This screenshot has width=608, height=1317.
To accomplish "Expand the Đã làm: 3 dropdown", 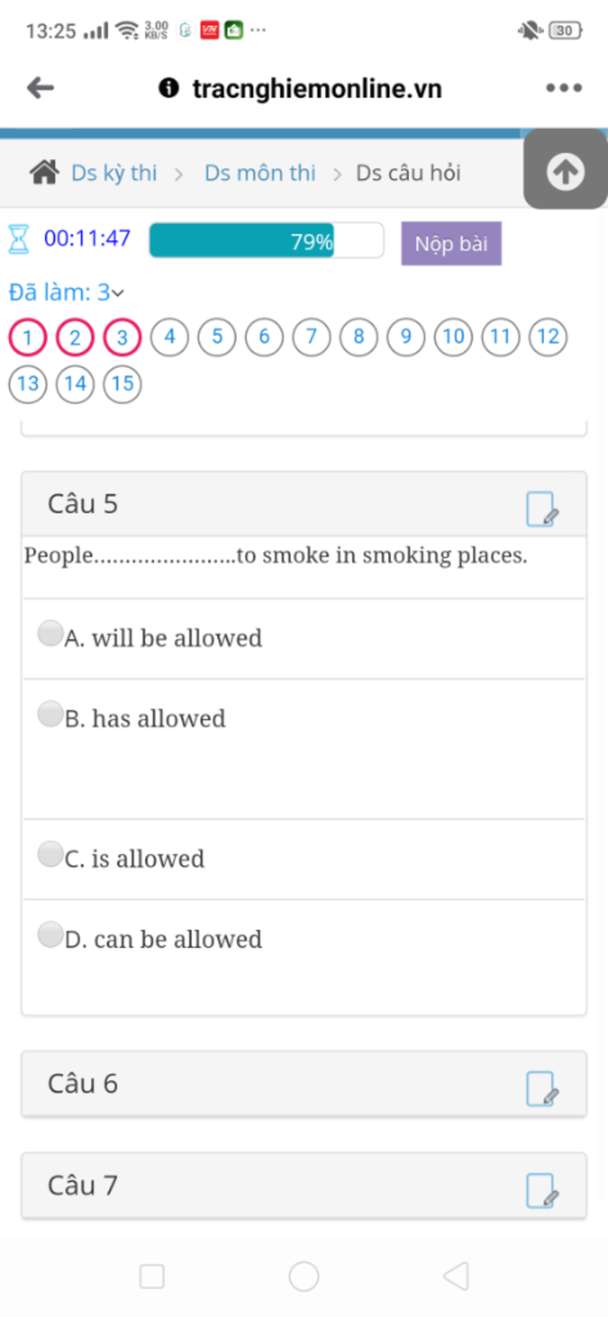I will coord(66,292).
